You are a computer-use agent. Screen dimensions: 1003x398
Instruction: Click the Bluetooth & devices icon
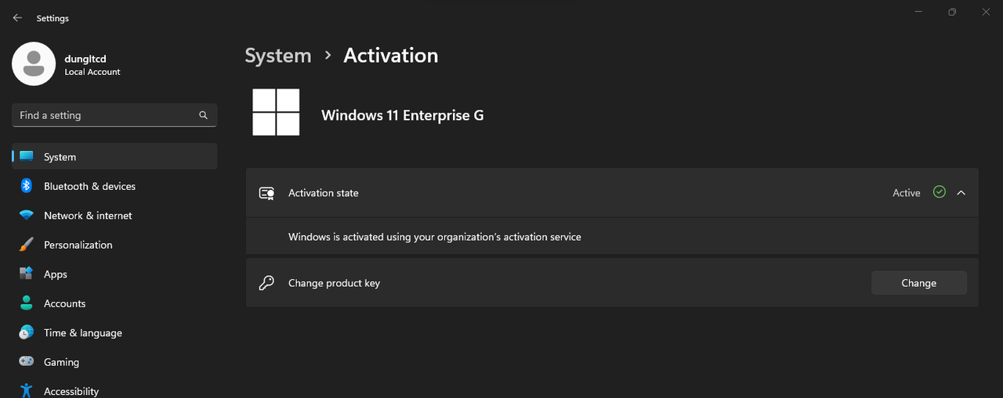coord(27,186)
